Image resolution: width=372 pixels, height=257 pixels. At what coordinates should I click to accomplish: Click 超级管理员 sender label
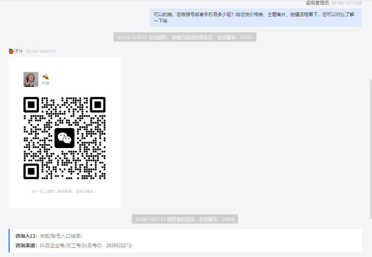tap(317, 3)
